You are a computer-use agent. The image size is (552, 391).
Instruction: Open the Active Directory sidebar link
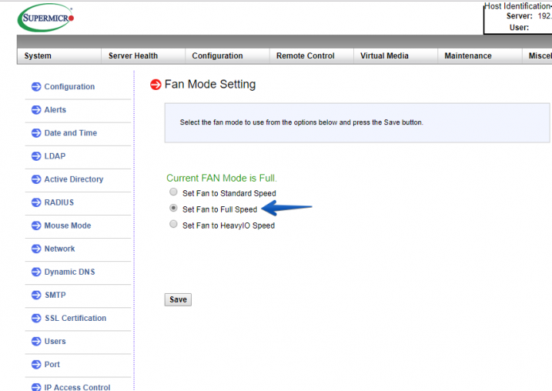74,179
